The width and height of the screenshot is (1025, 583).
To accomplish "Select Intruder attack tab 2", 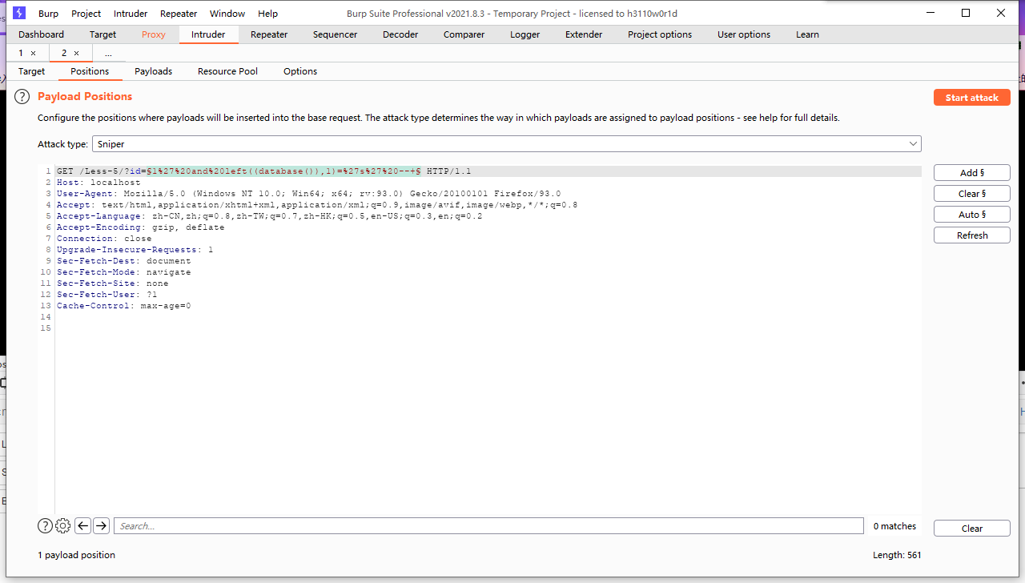I will (x=64, y=53).
